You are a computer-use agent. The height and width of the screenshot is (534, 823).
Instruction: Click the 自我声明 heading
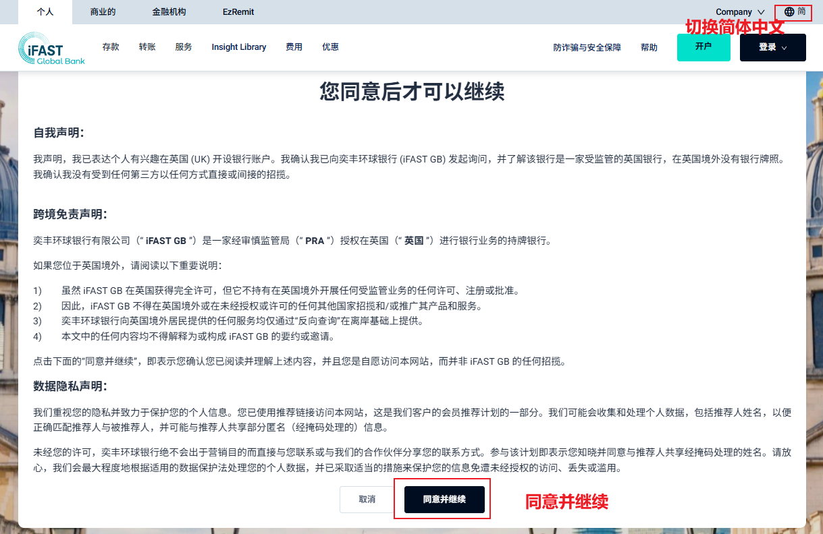(x=59, y=133)
